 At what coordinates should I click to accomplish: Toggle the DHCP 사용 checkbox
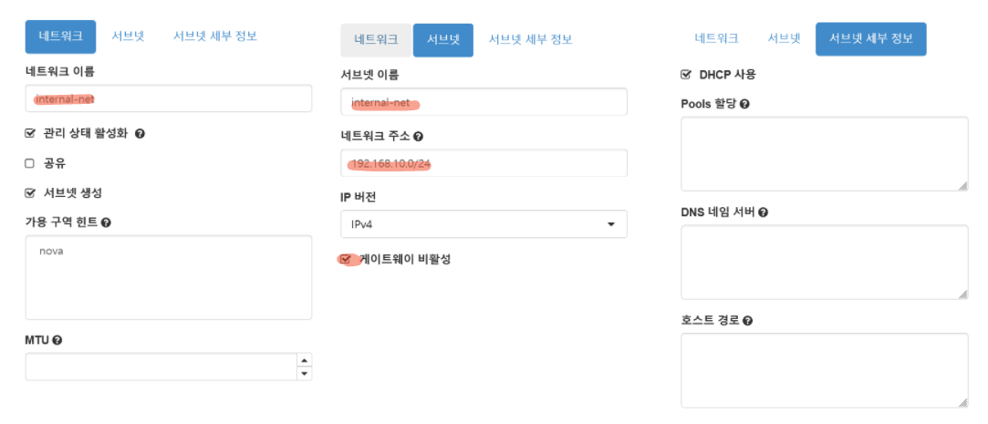tap(685, 75)
